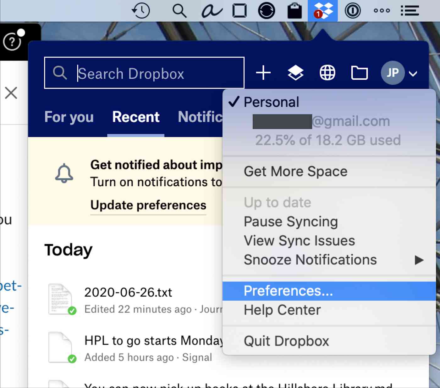Open Dropbox website via globe icon
Viewport: 440px width, 388px height.
tap(327, 73)
